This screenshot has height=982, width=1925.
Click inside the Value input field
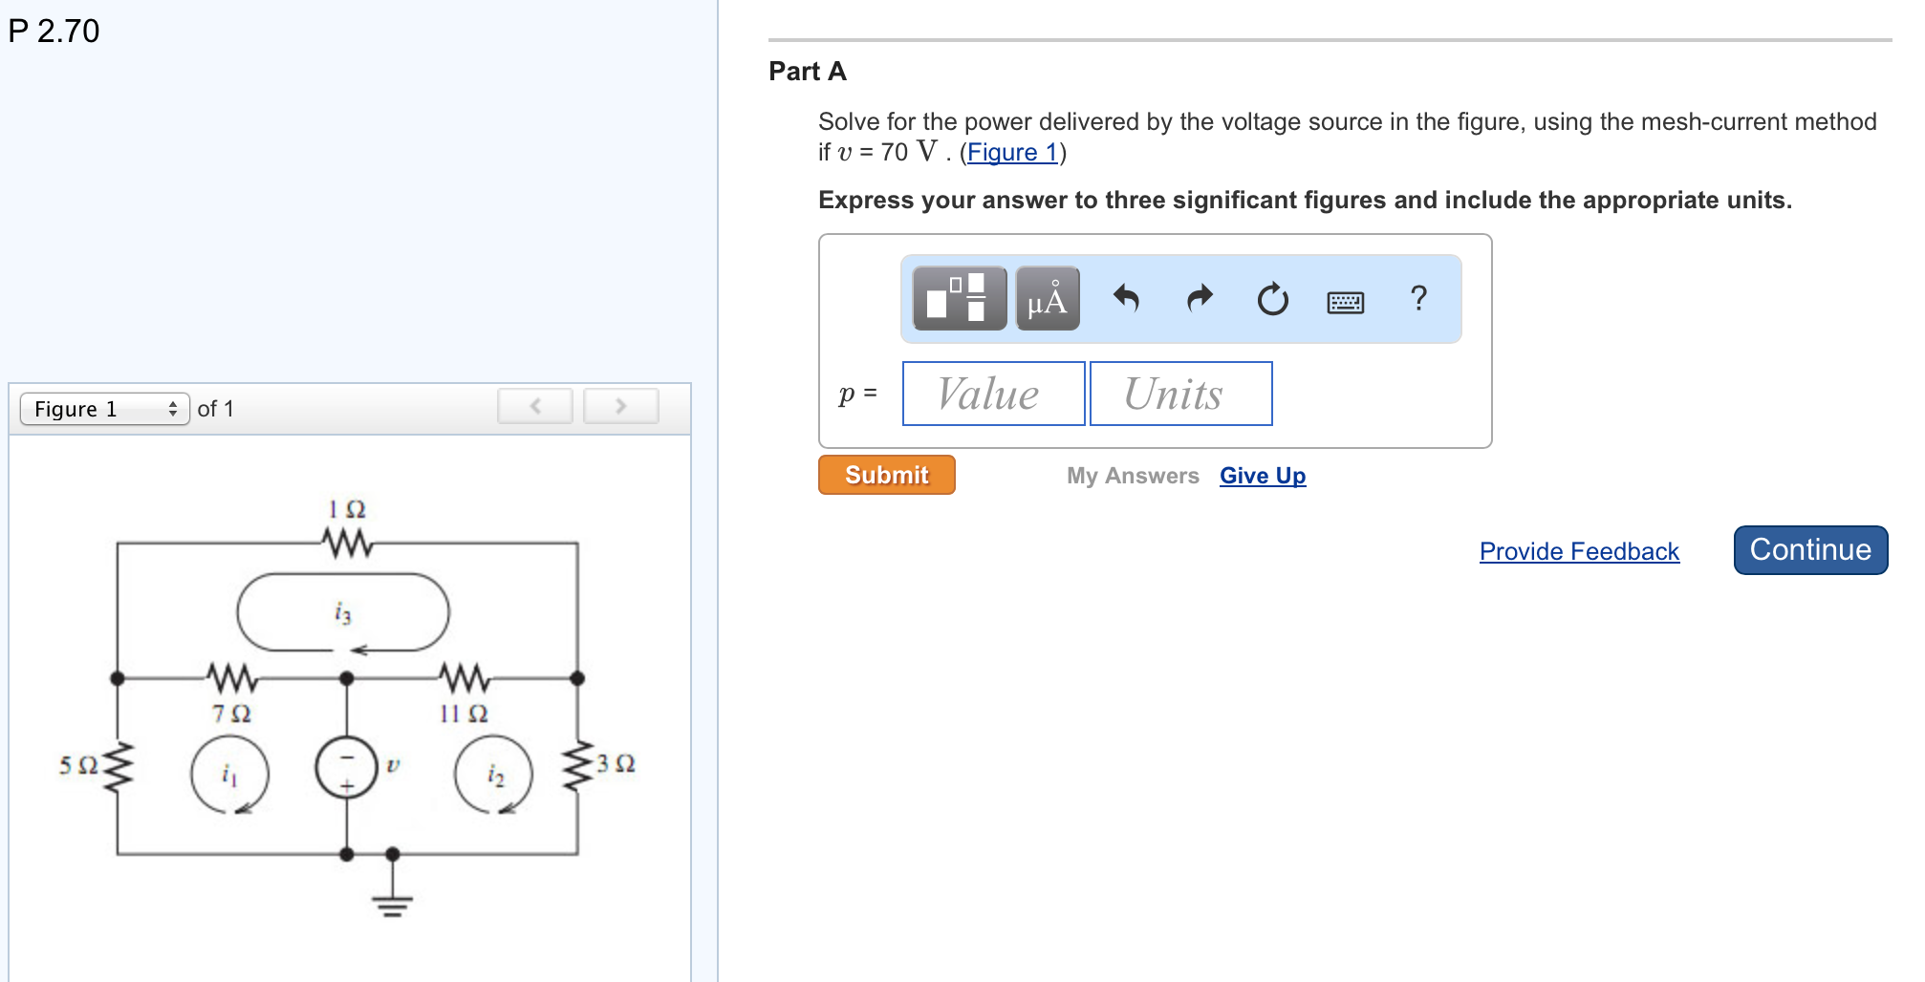coord(992,393)
